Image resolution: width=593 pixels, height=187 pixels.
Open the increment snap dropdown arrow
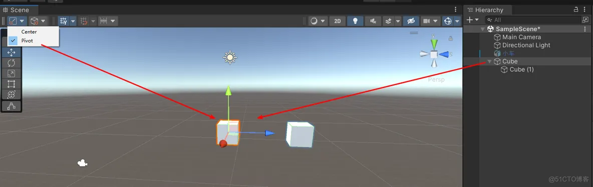click(x=113, y=21)
